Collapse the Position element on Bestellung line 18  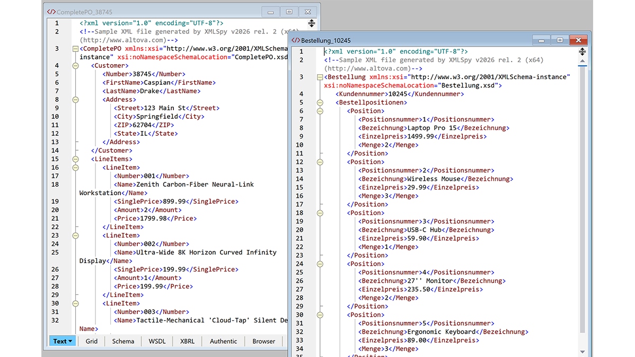tap(320, 213)
